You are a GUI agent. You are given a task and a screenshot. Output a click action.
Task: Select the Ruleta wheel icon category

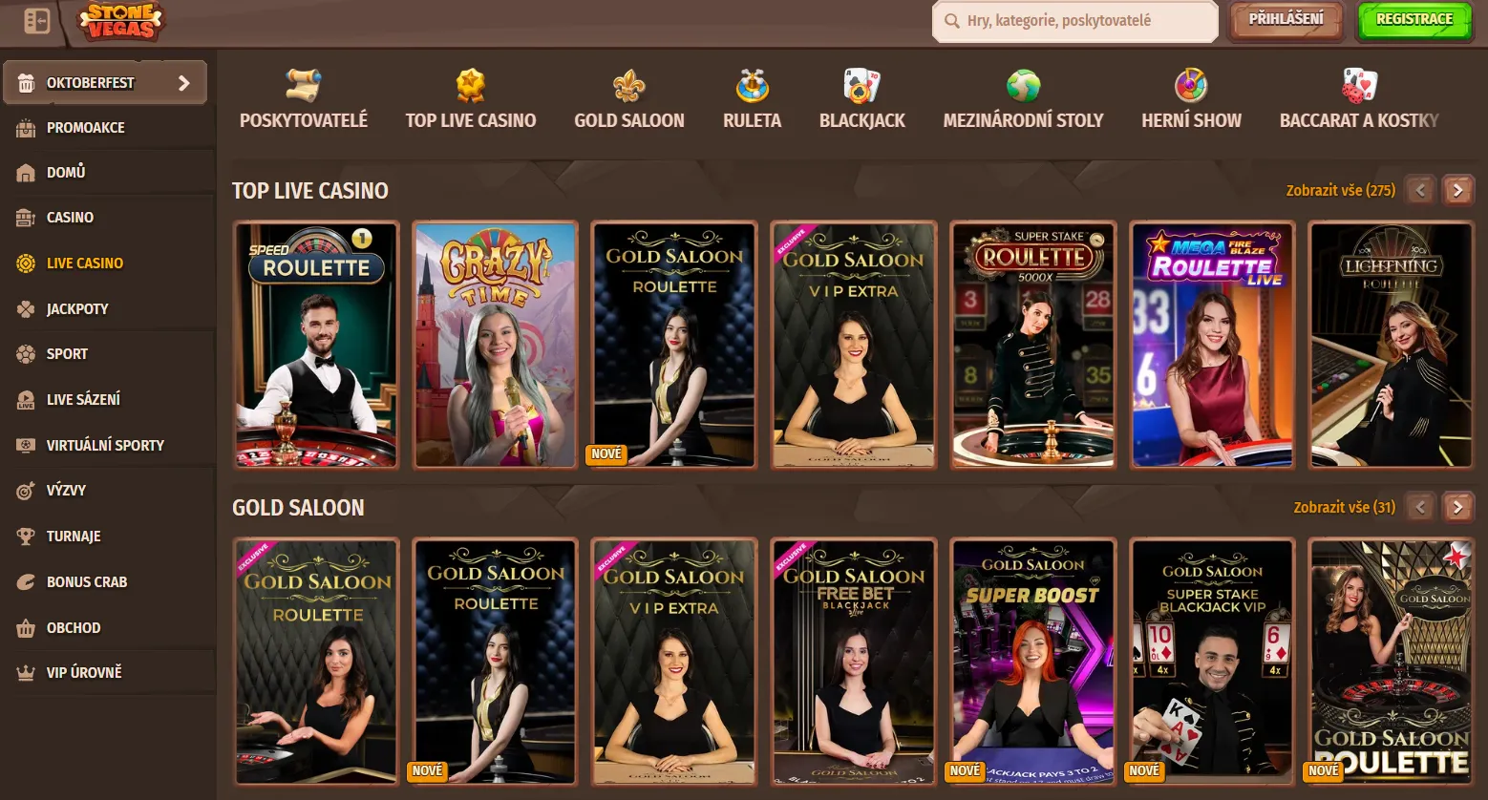pyautogui.click(x=752, y=87)
